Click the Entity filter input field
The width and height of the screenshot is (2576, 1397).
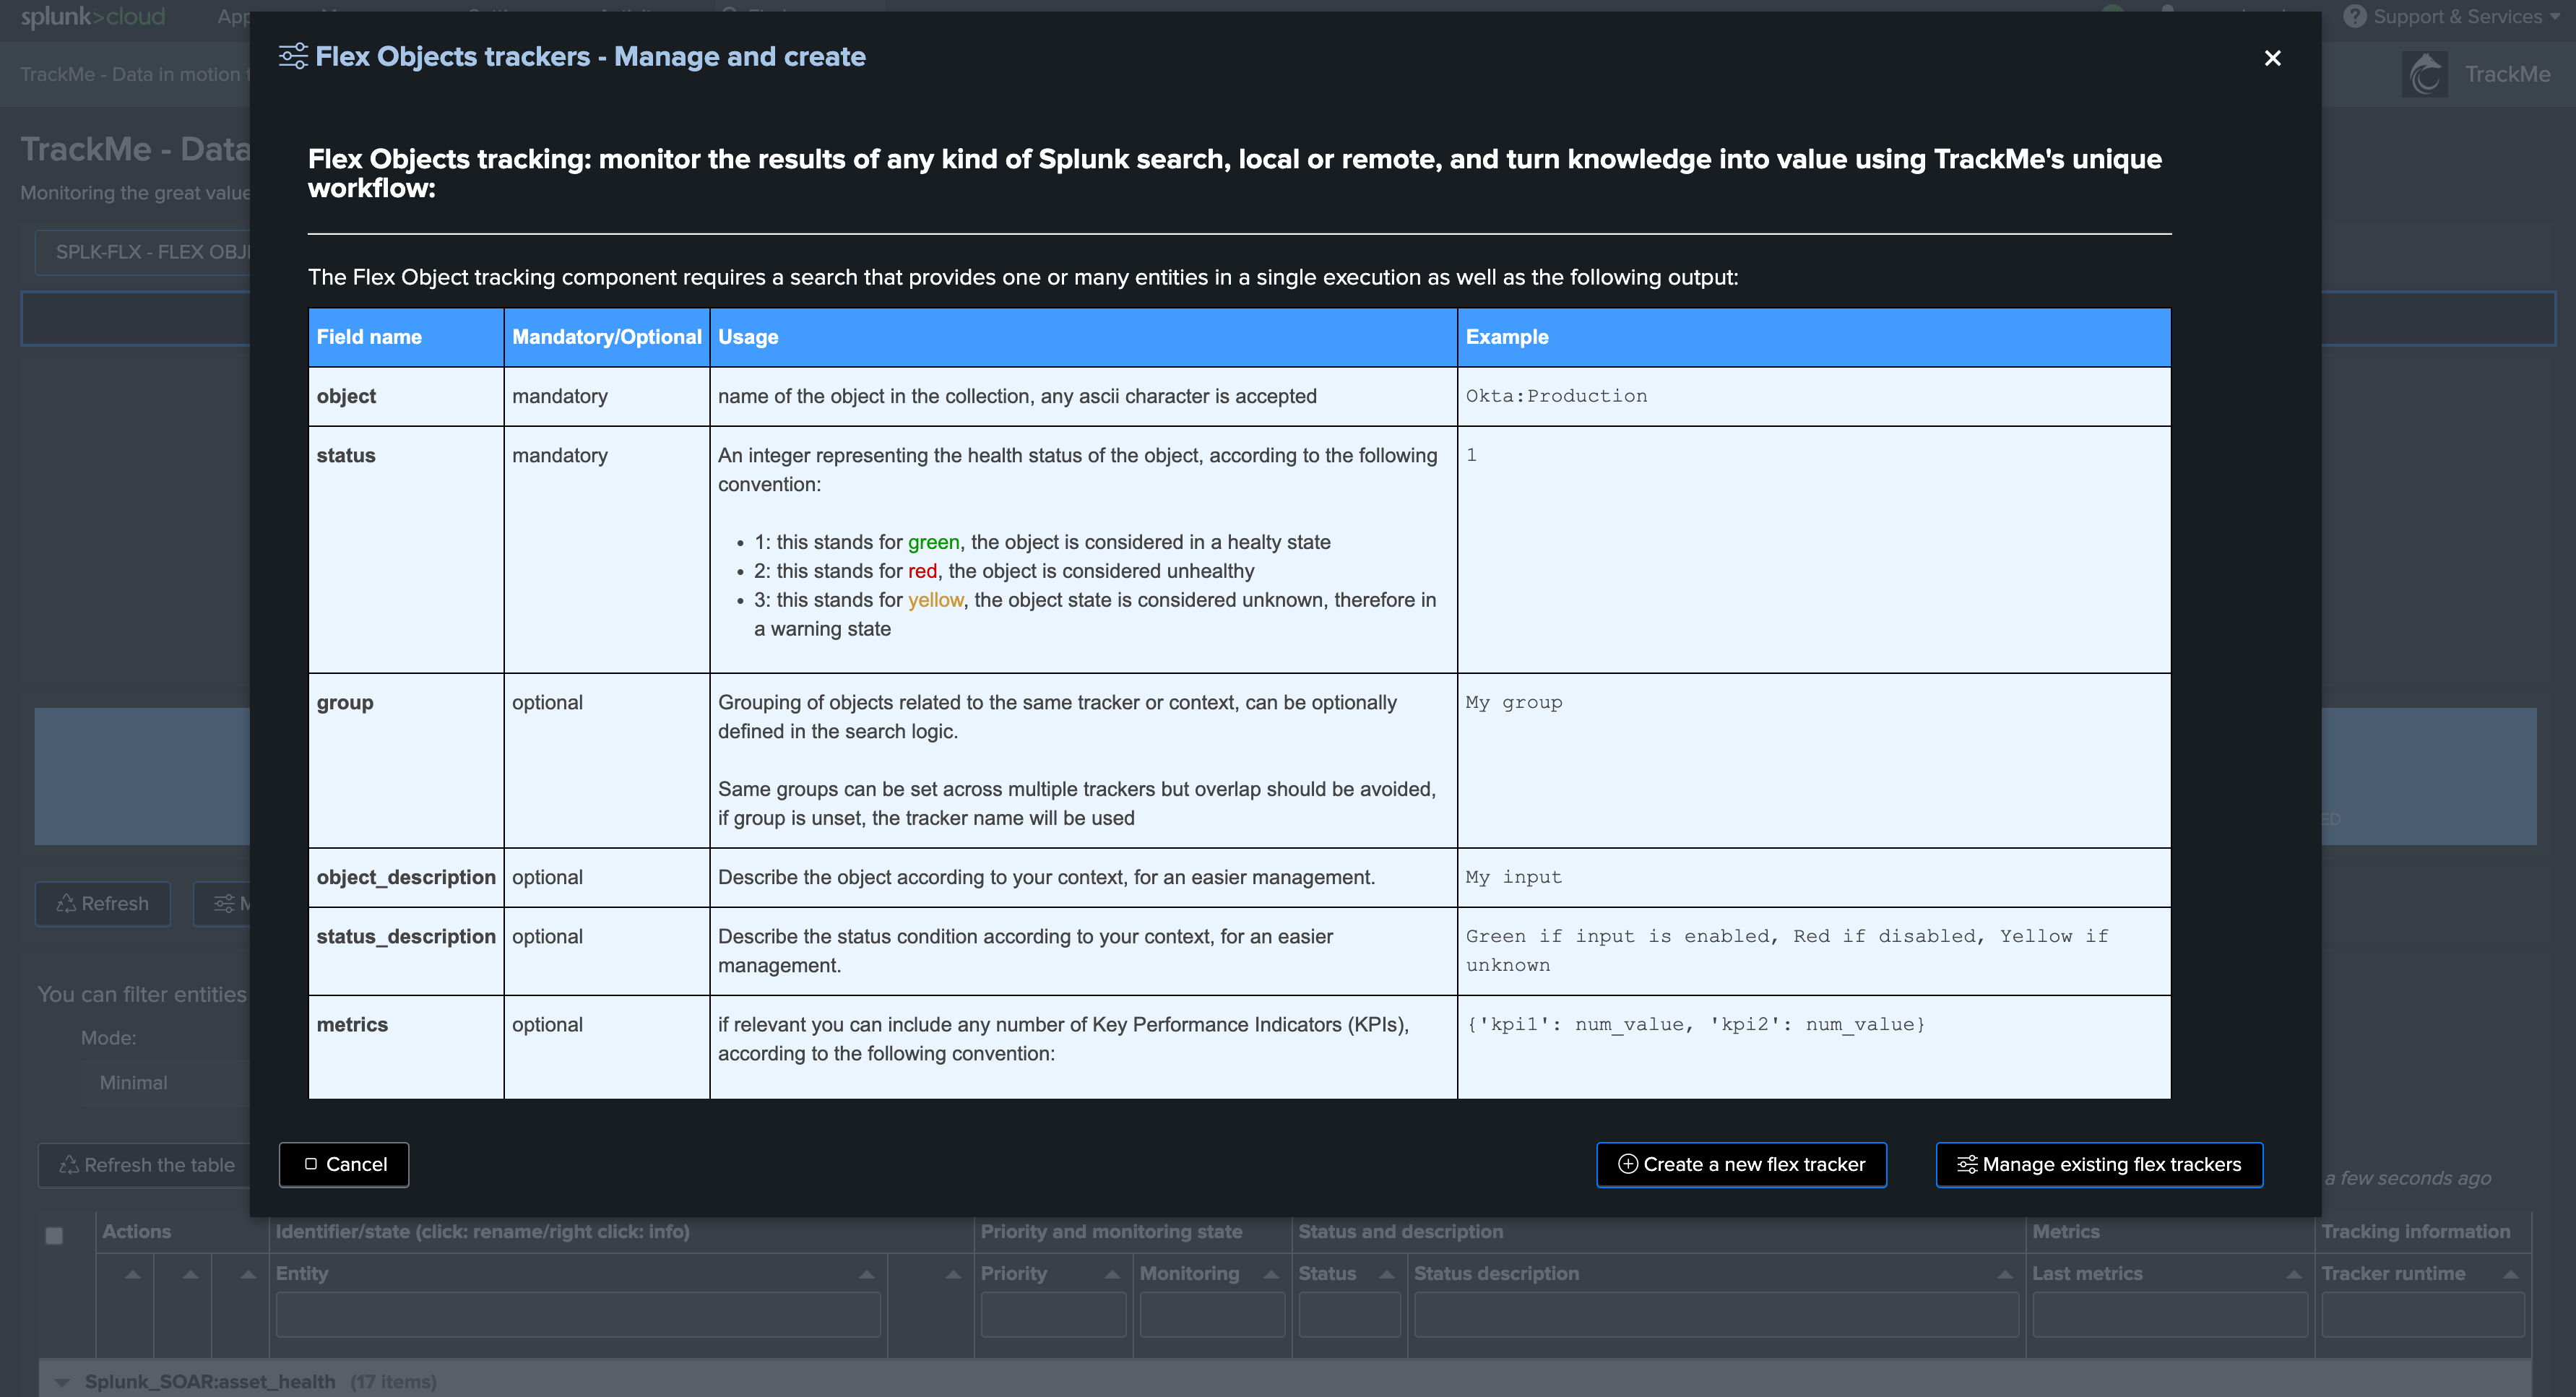578,1314
